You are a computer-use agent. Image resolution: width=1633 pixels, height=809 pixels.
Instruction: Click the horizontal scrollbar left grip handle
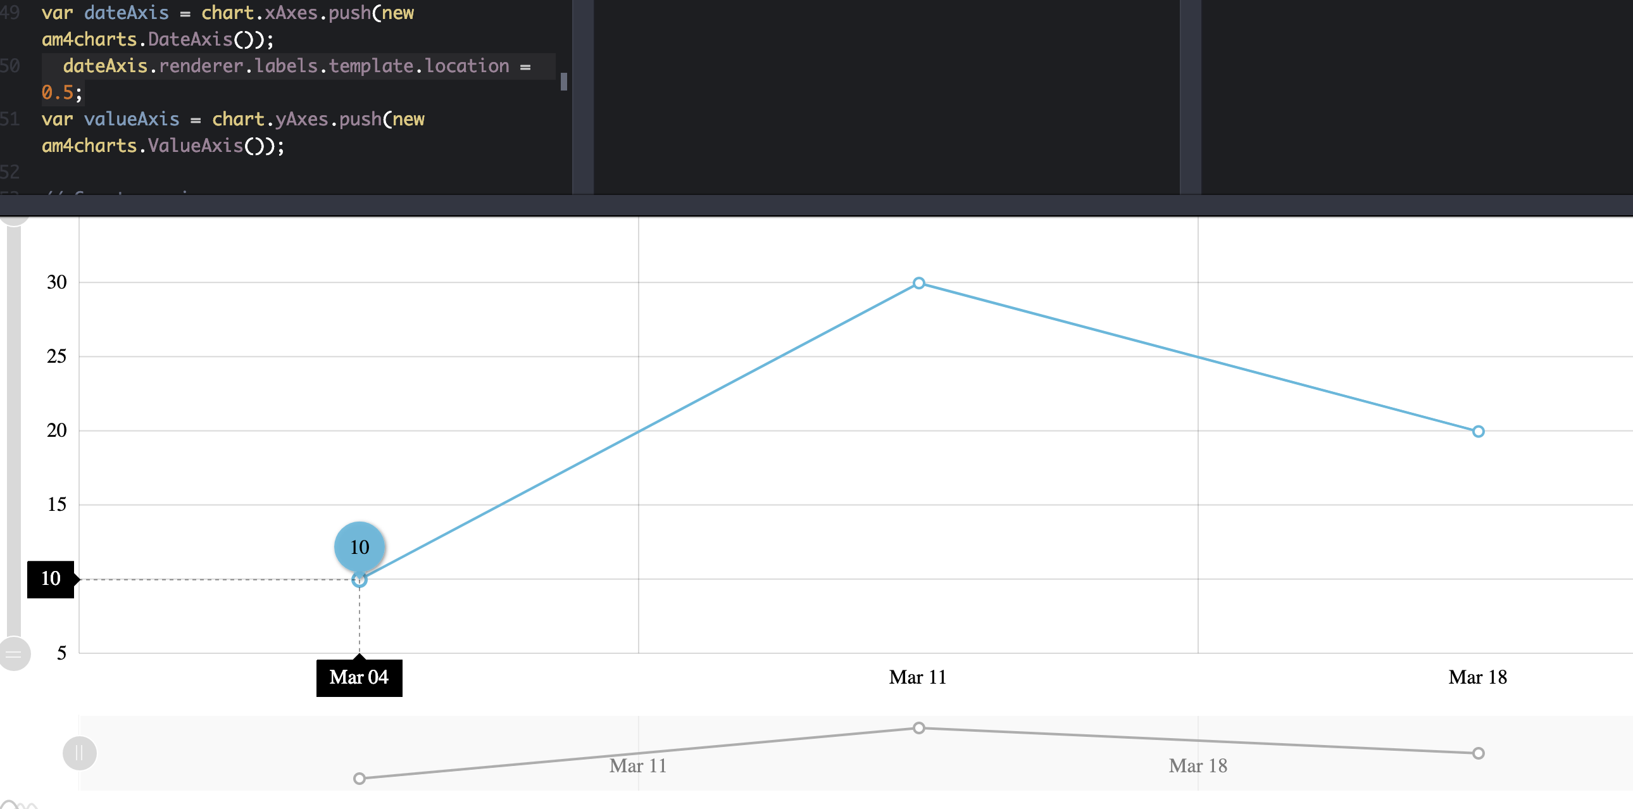(80, 753)
